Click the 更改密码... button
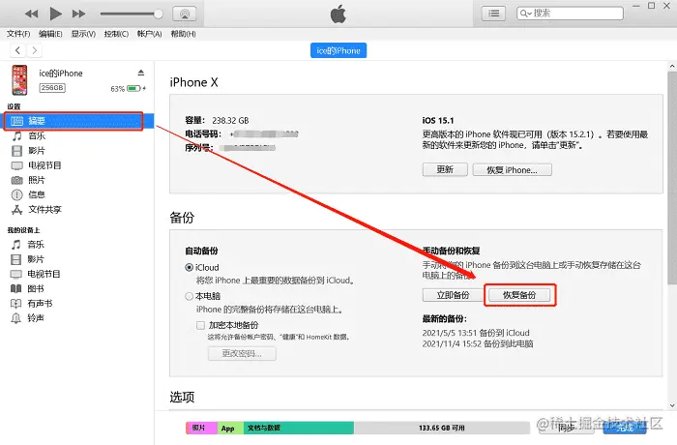This screenshot has height=445, width=677. [242, 353]
